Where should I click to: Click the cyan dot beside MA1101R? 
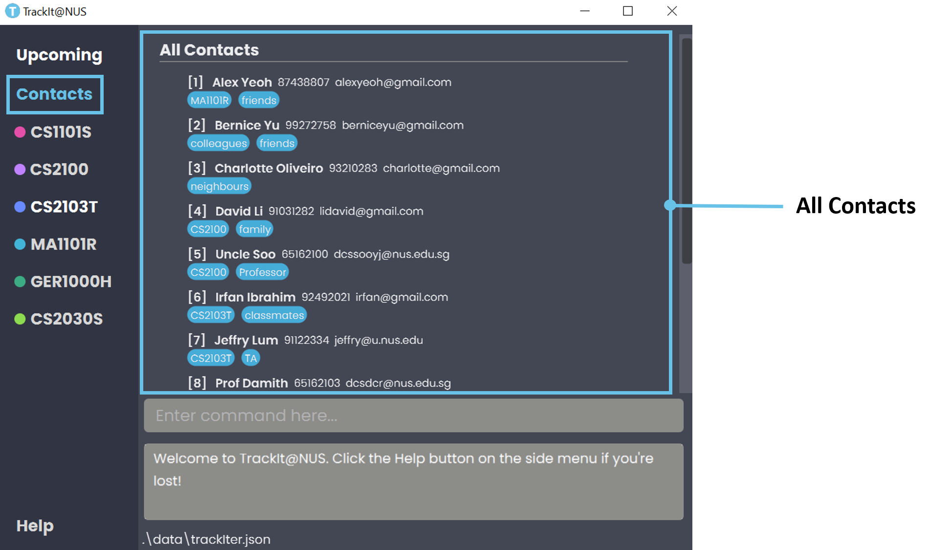point(20,244)
